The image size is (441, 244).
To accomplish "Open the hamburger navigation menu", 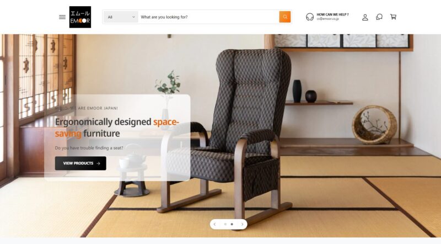I will pyautogui.click(x=62, y=17).
